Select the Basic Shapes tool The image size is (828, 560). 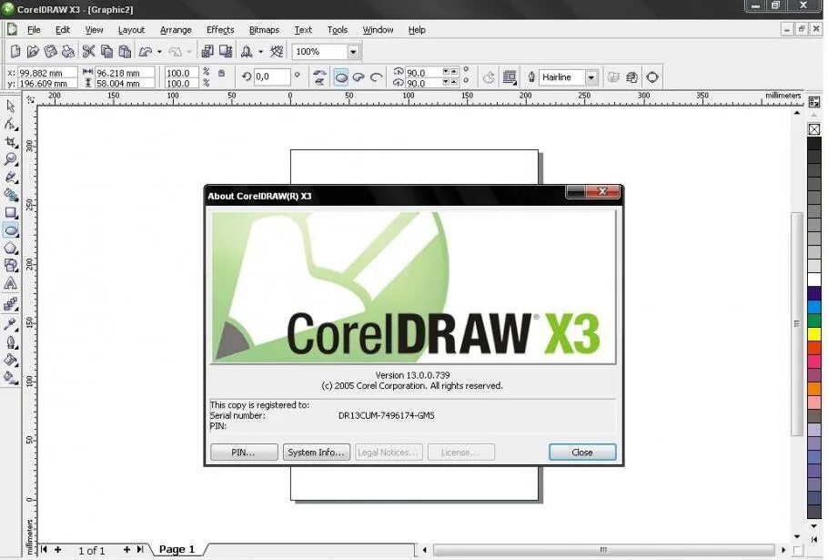click(11, 266)
